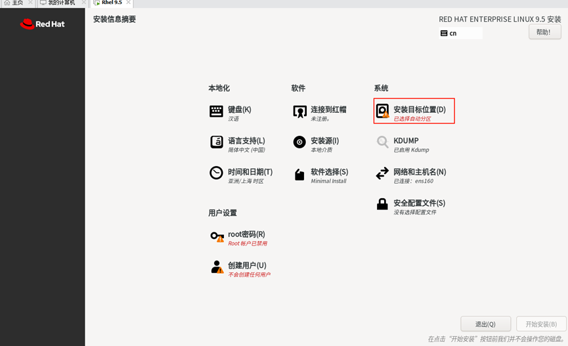Click the Quit (退出(Q)) button
Viewport: 568px width, 346px height.
(x=485, y=324)
